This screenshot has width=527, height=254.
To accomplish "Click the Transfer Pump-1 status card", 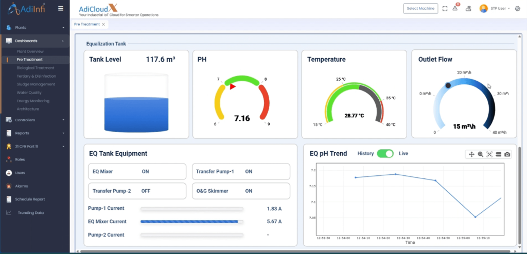I will pos(241,171).
